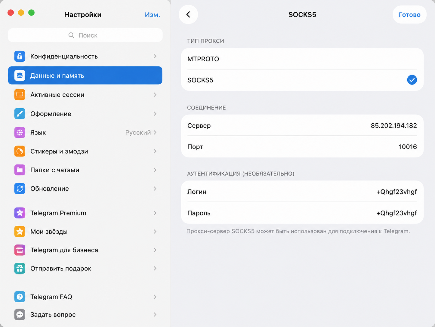Expand the Задать вопрос chevron
The height and width of the screenshot is (327, 435).
(155, 315)
